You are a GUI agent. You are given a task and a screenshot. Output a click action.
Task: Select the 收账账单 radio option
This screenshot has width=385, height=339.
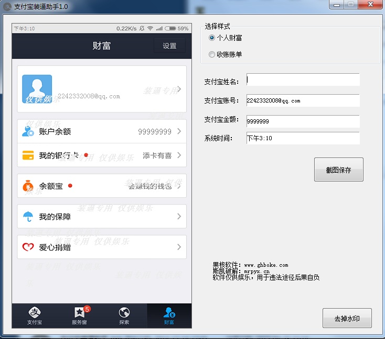pyautogui.click(x=212, y=54)
